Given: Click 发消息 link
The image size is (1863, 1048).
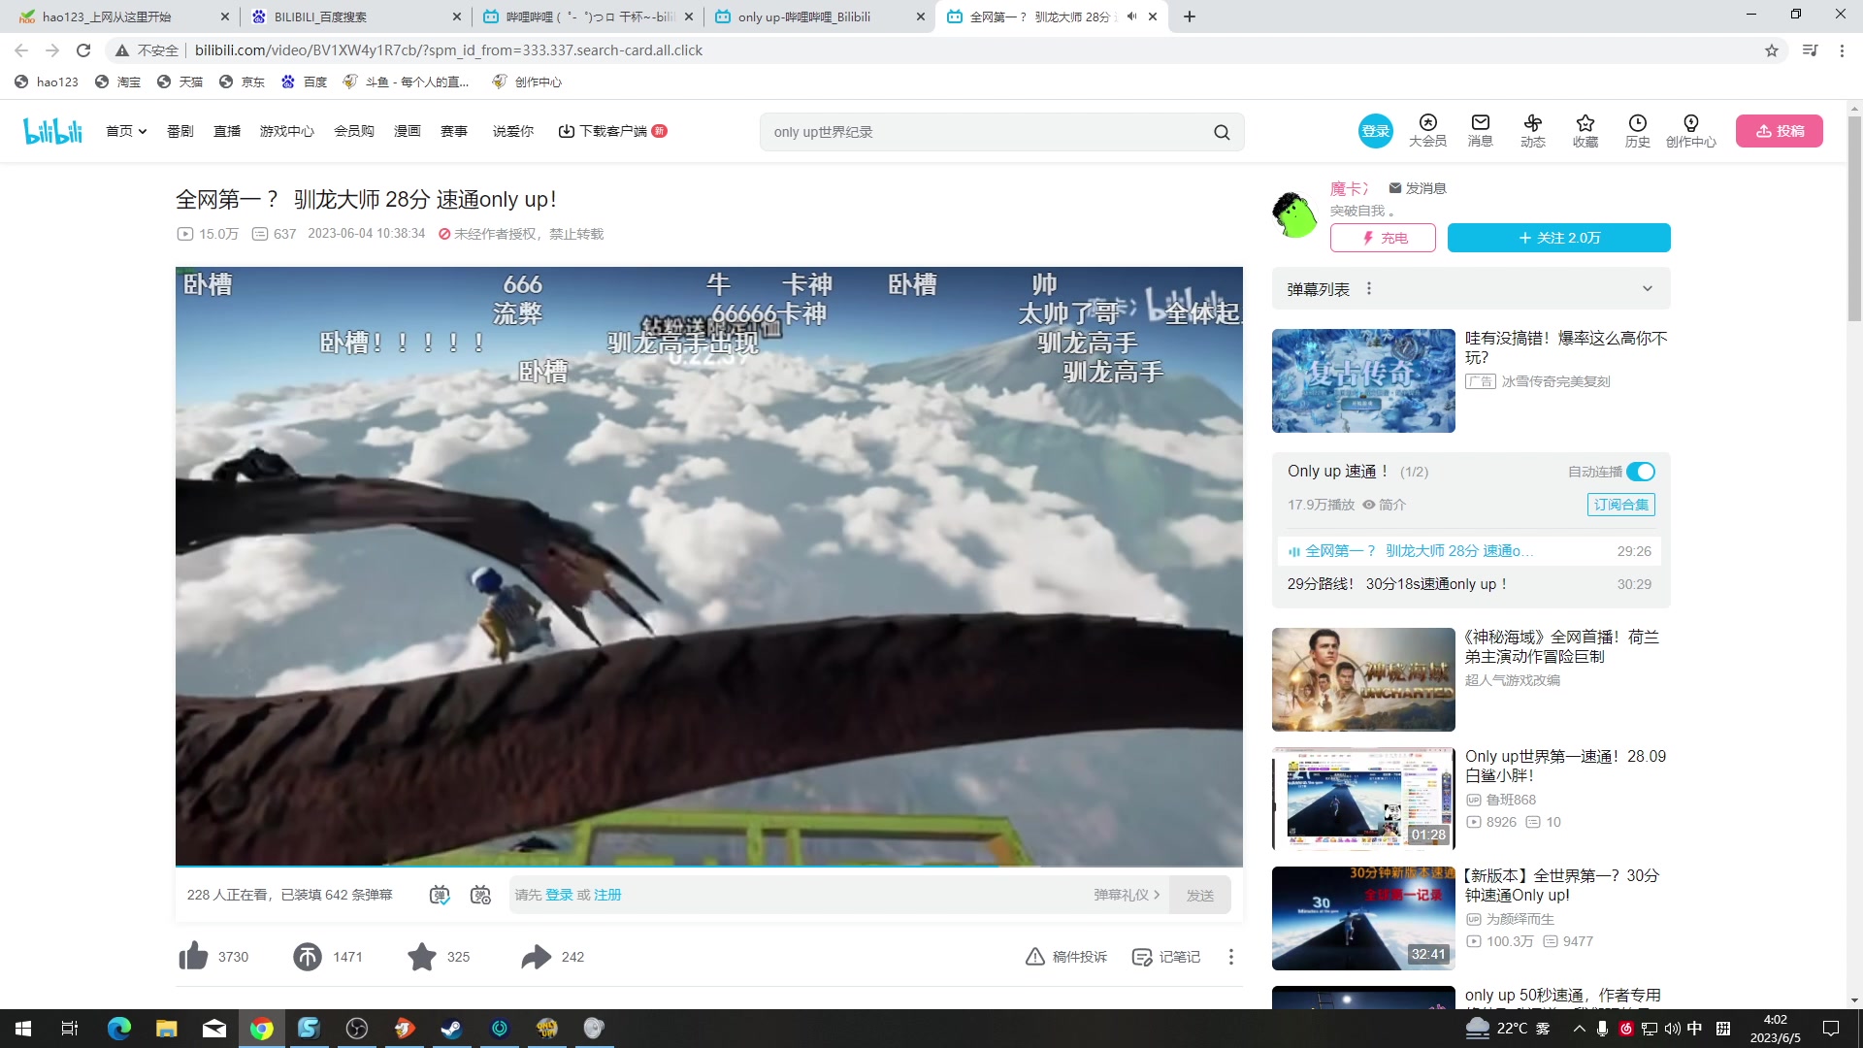Looking at the screenshot, I should [1418, 188].
